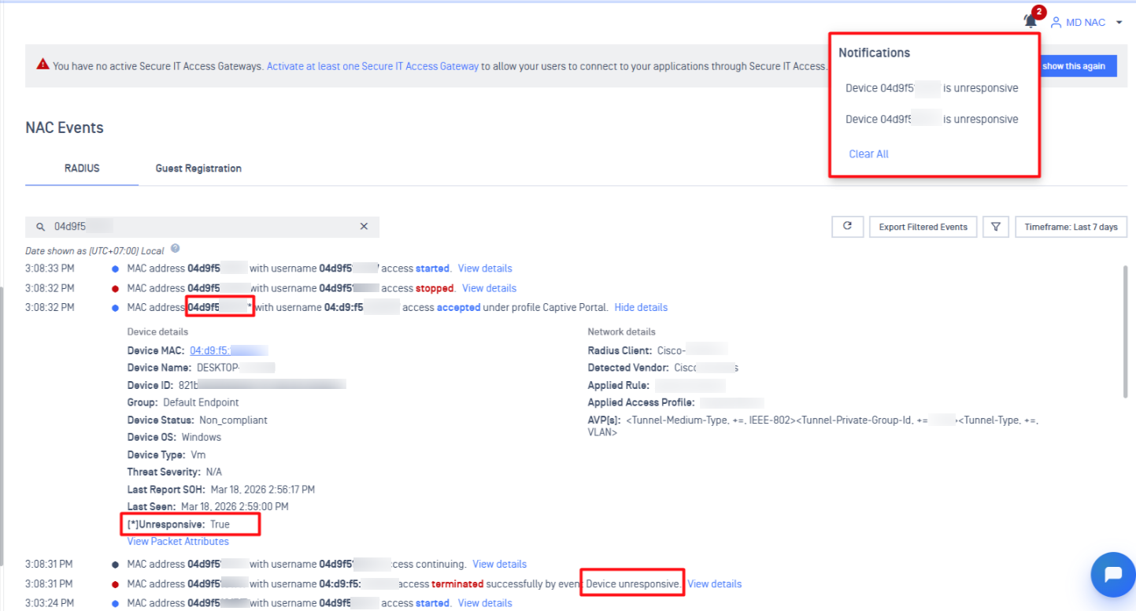Switch to the Guest Registration tab

click(x=198, y=168)
